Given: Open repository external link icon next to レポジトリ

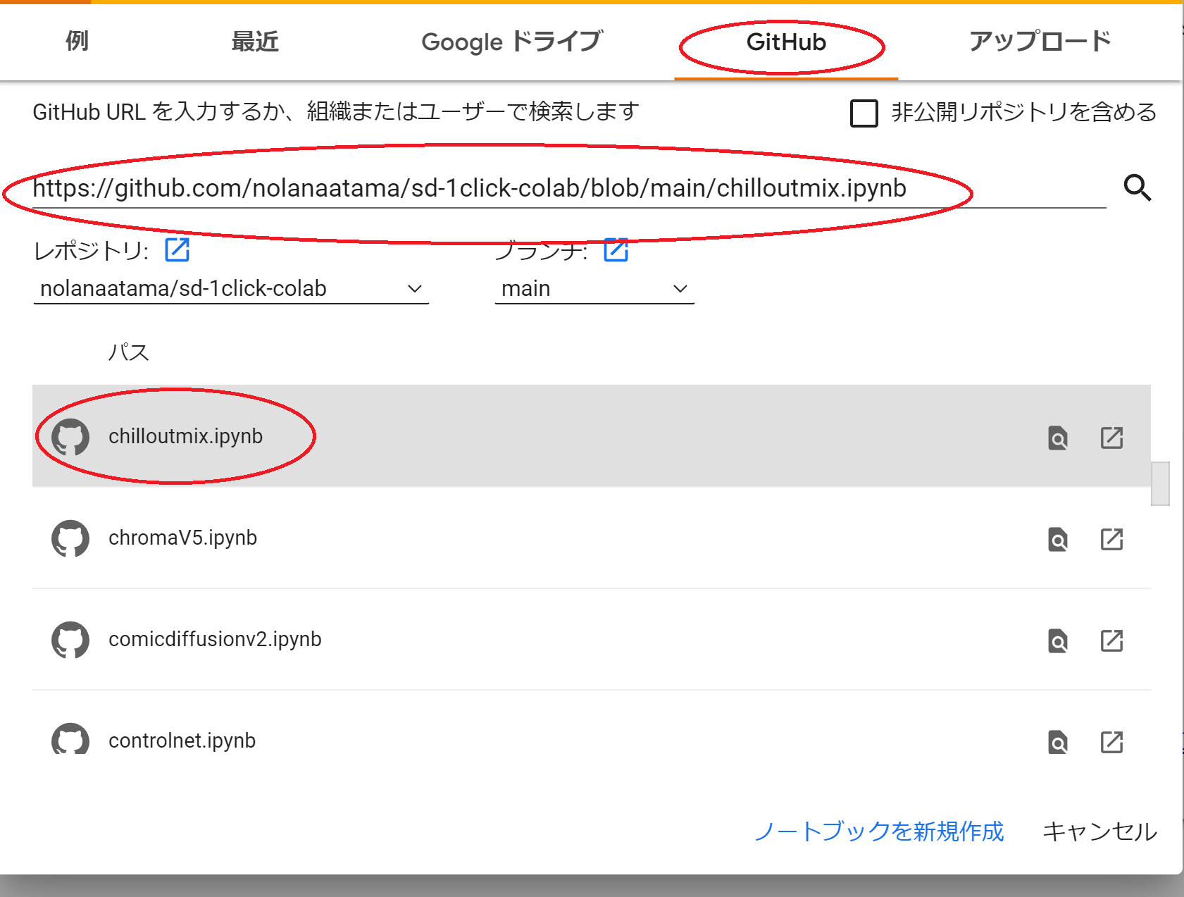Looking at the screenshot, I should (x=177, y=249).
